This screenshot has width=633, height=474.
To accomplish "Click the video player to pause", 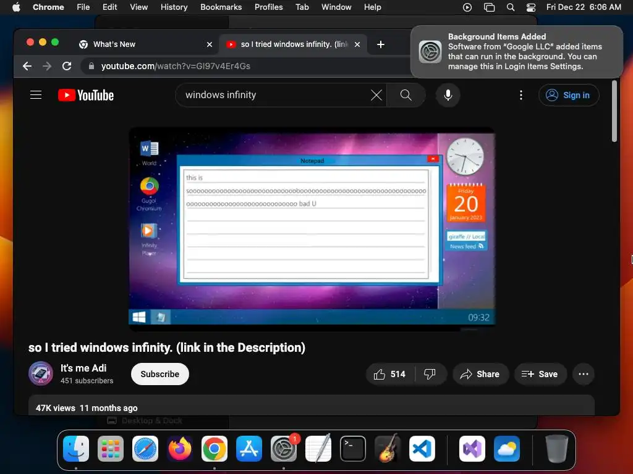I will pos(312,229).
